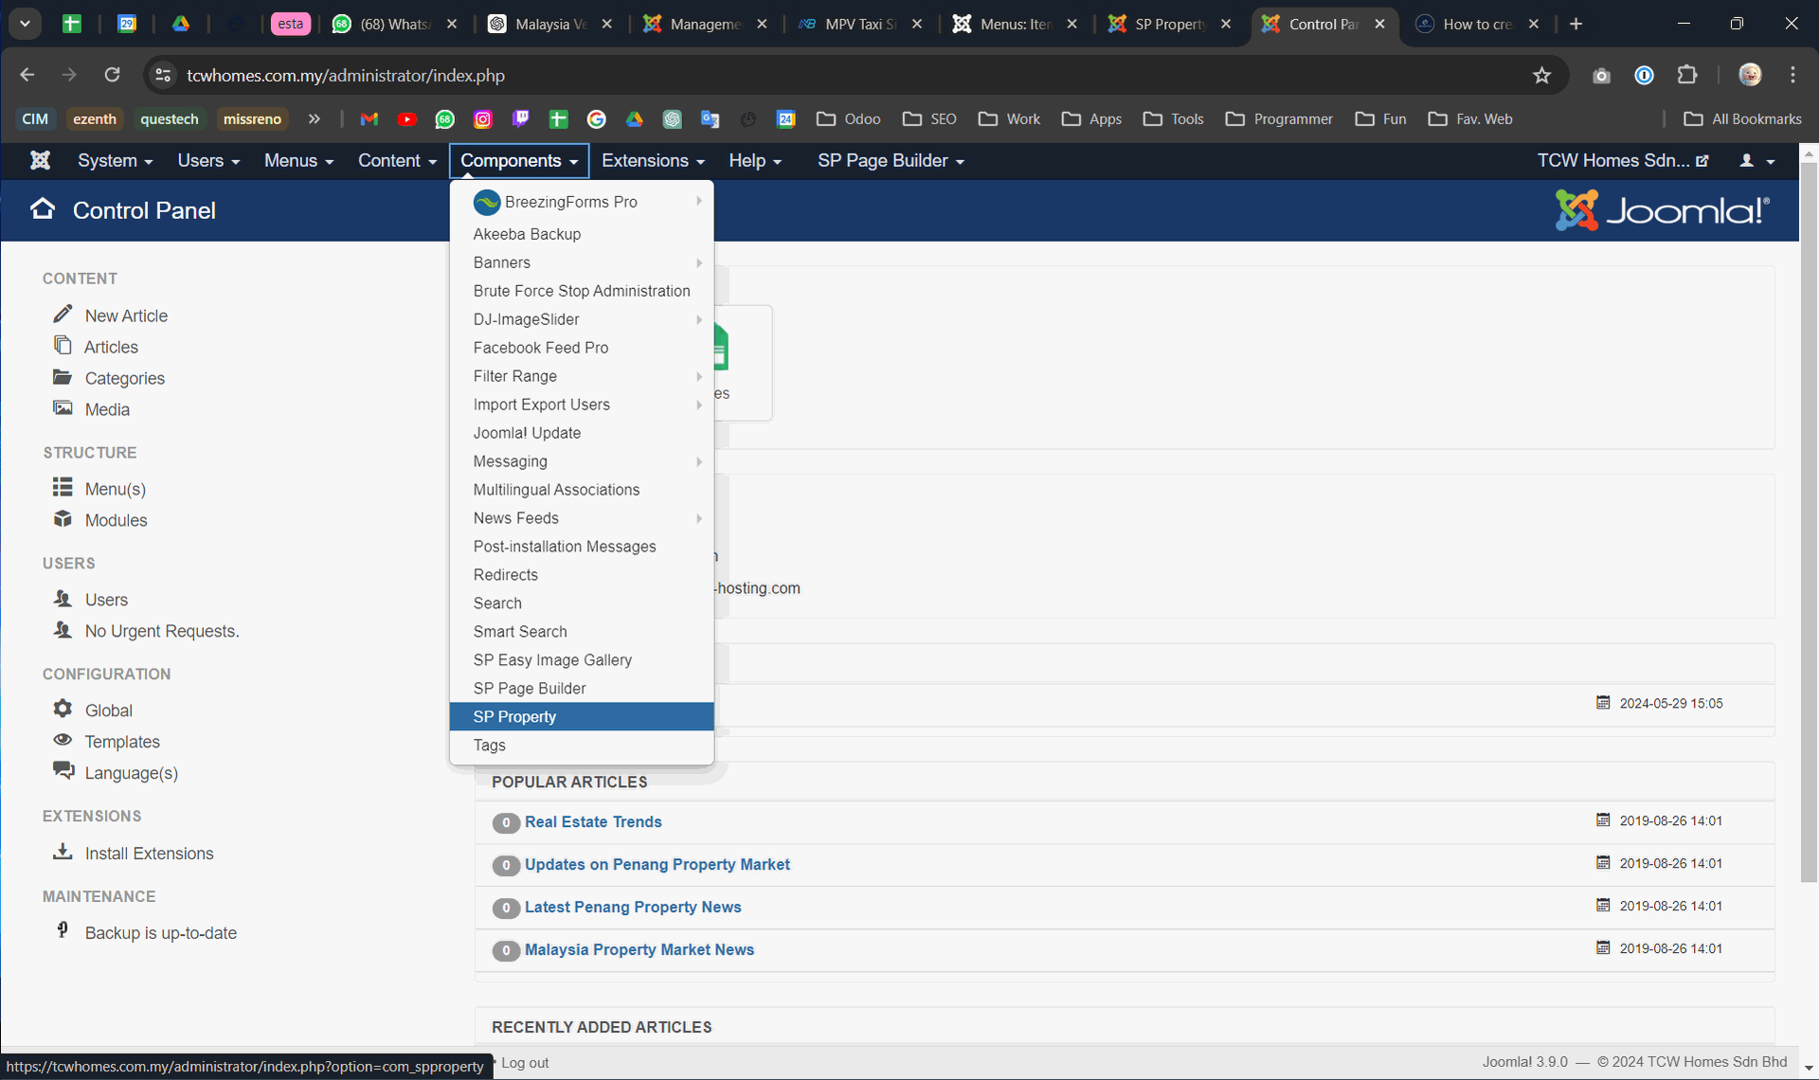Open the All Bookmarks folder
Screen dimensions: 1819x1080
1743,118
